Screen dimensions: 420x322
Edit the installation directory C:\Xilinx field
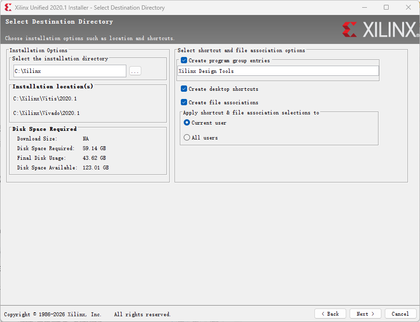[x=69, y=71]
